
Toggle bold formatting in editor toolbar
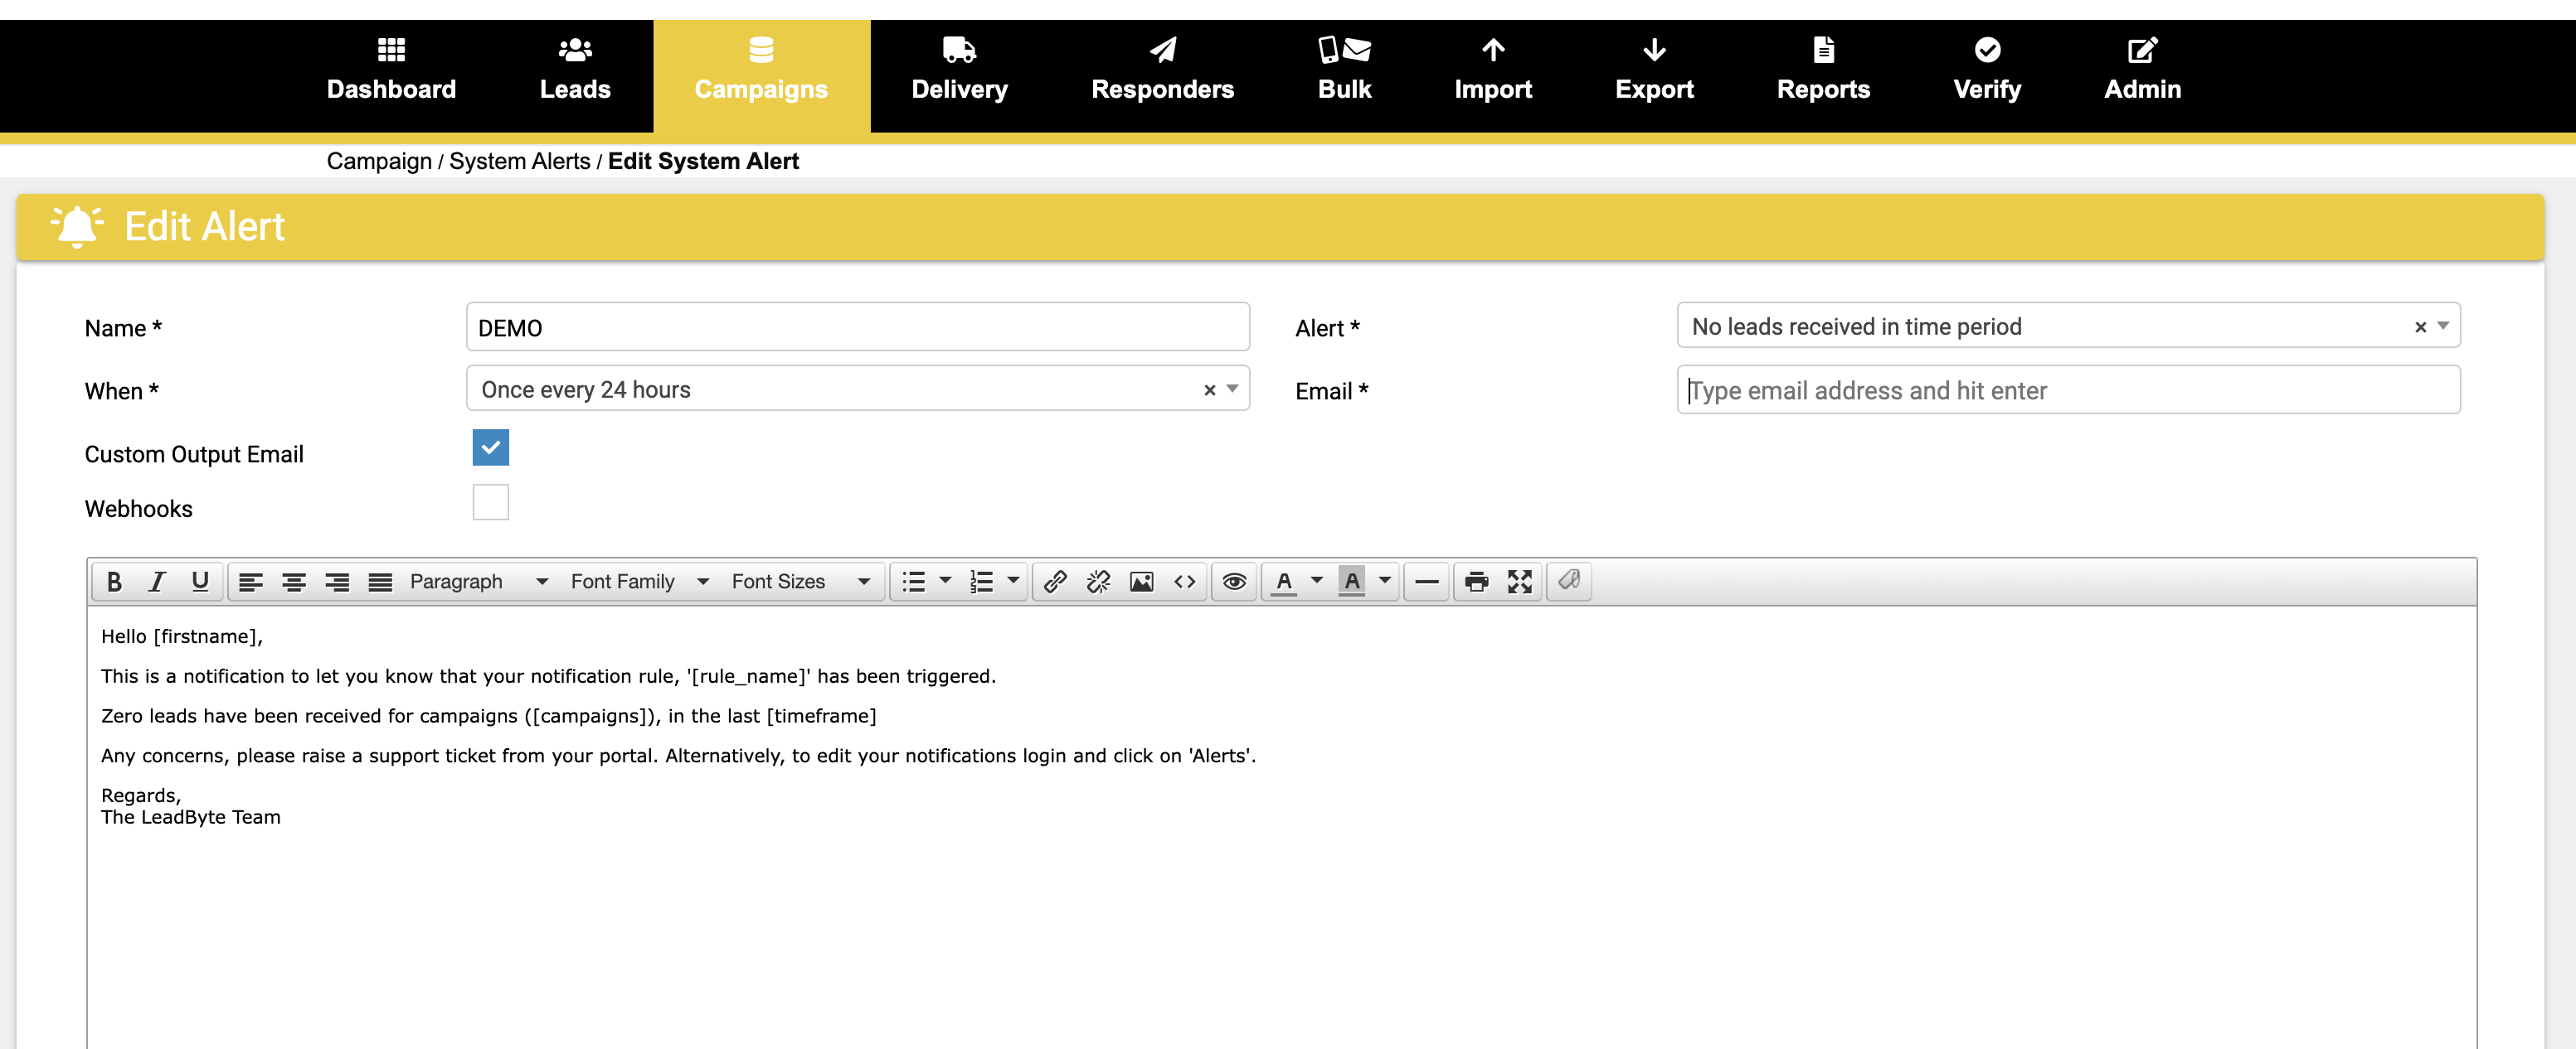[114, 582]
